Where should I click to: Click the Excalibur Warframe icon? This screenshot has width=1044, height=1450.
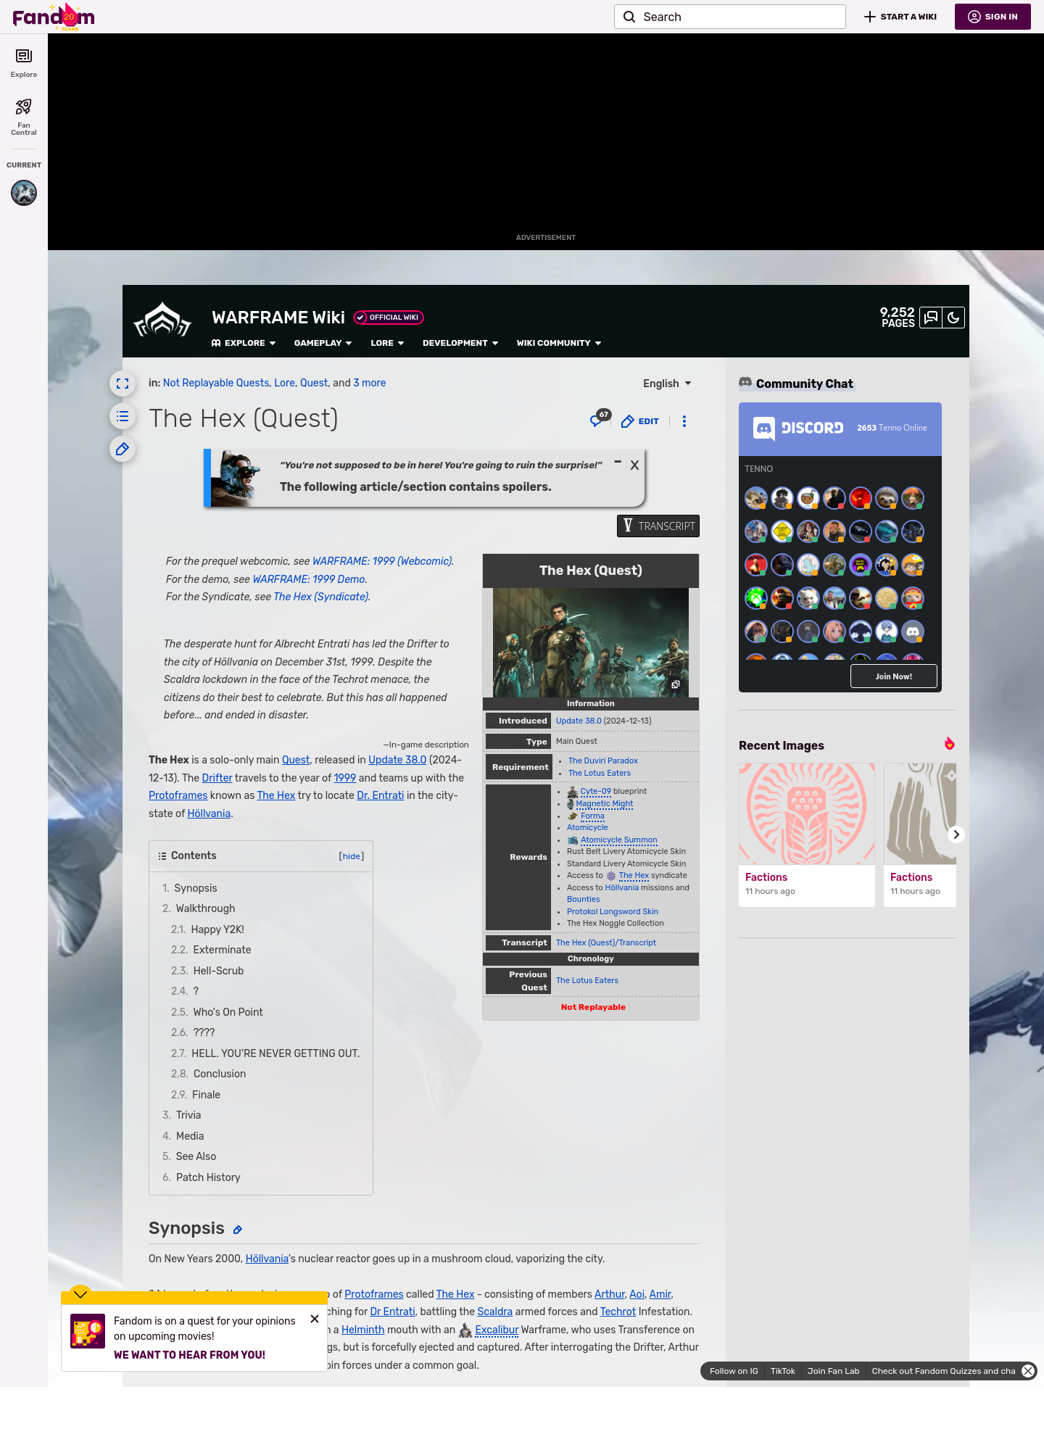[x=465, y=1330]
